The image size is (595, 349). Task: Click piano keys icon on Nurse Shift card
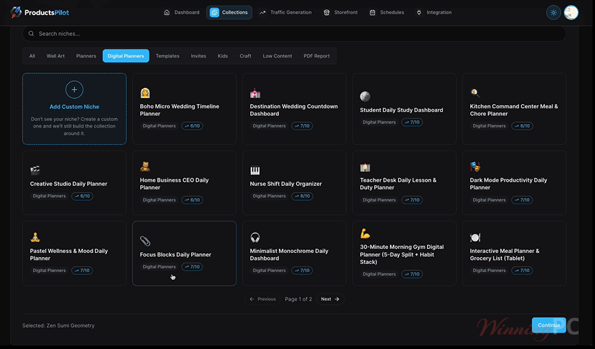click(255, 171)
